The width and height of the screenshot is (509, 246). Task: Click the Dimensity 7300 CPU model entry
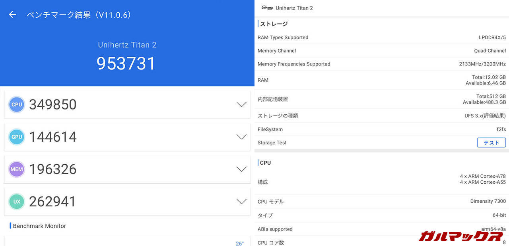tap(488, 201)
